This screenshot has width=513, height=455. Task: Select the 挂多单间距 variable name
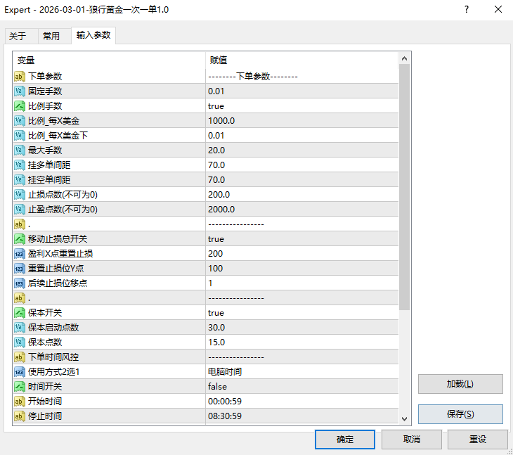49,165
